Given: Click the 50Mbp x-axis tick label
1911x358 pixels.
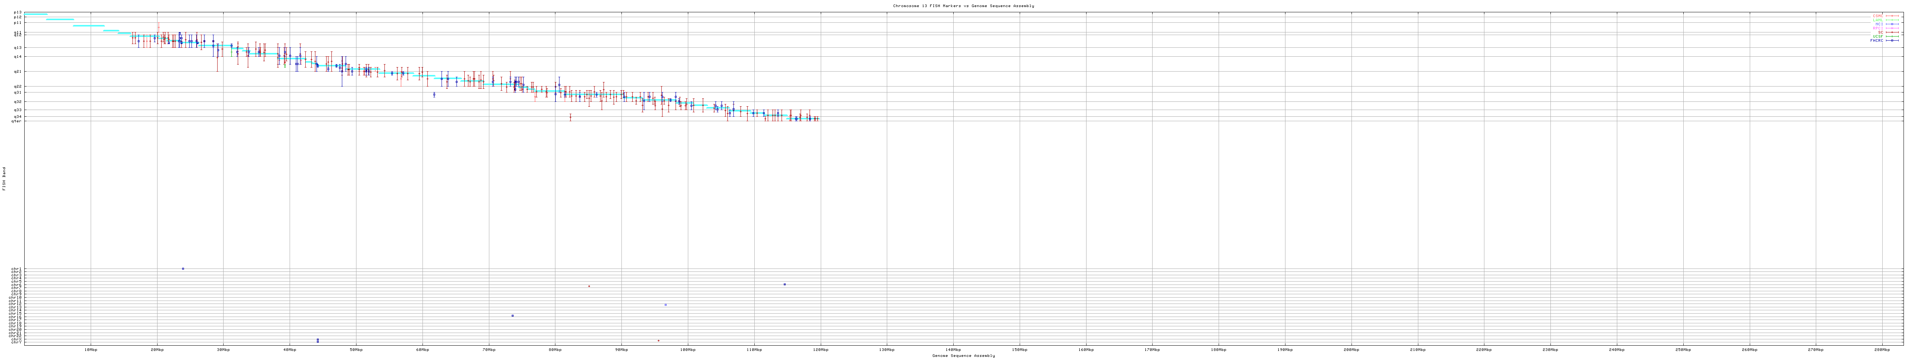Looking at the screenshot, I should click(x=356, y=349).
